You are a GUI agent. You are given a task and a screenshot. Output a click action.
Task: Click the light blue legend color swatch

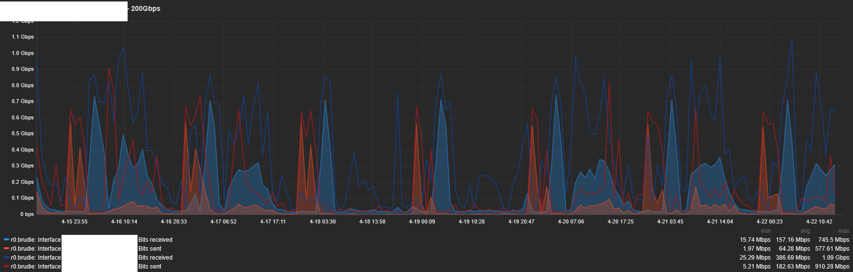(x=6, y=240)
